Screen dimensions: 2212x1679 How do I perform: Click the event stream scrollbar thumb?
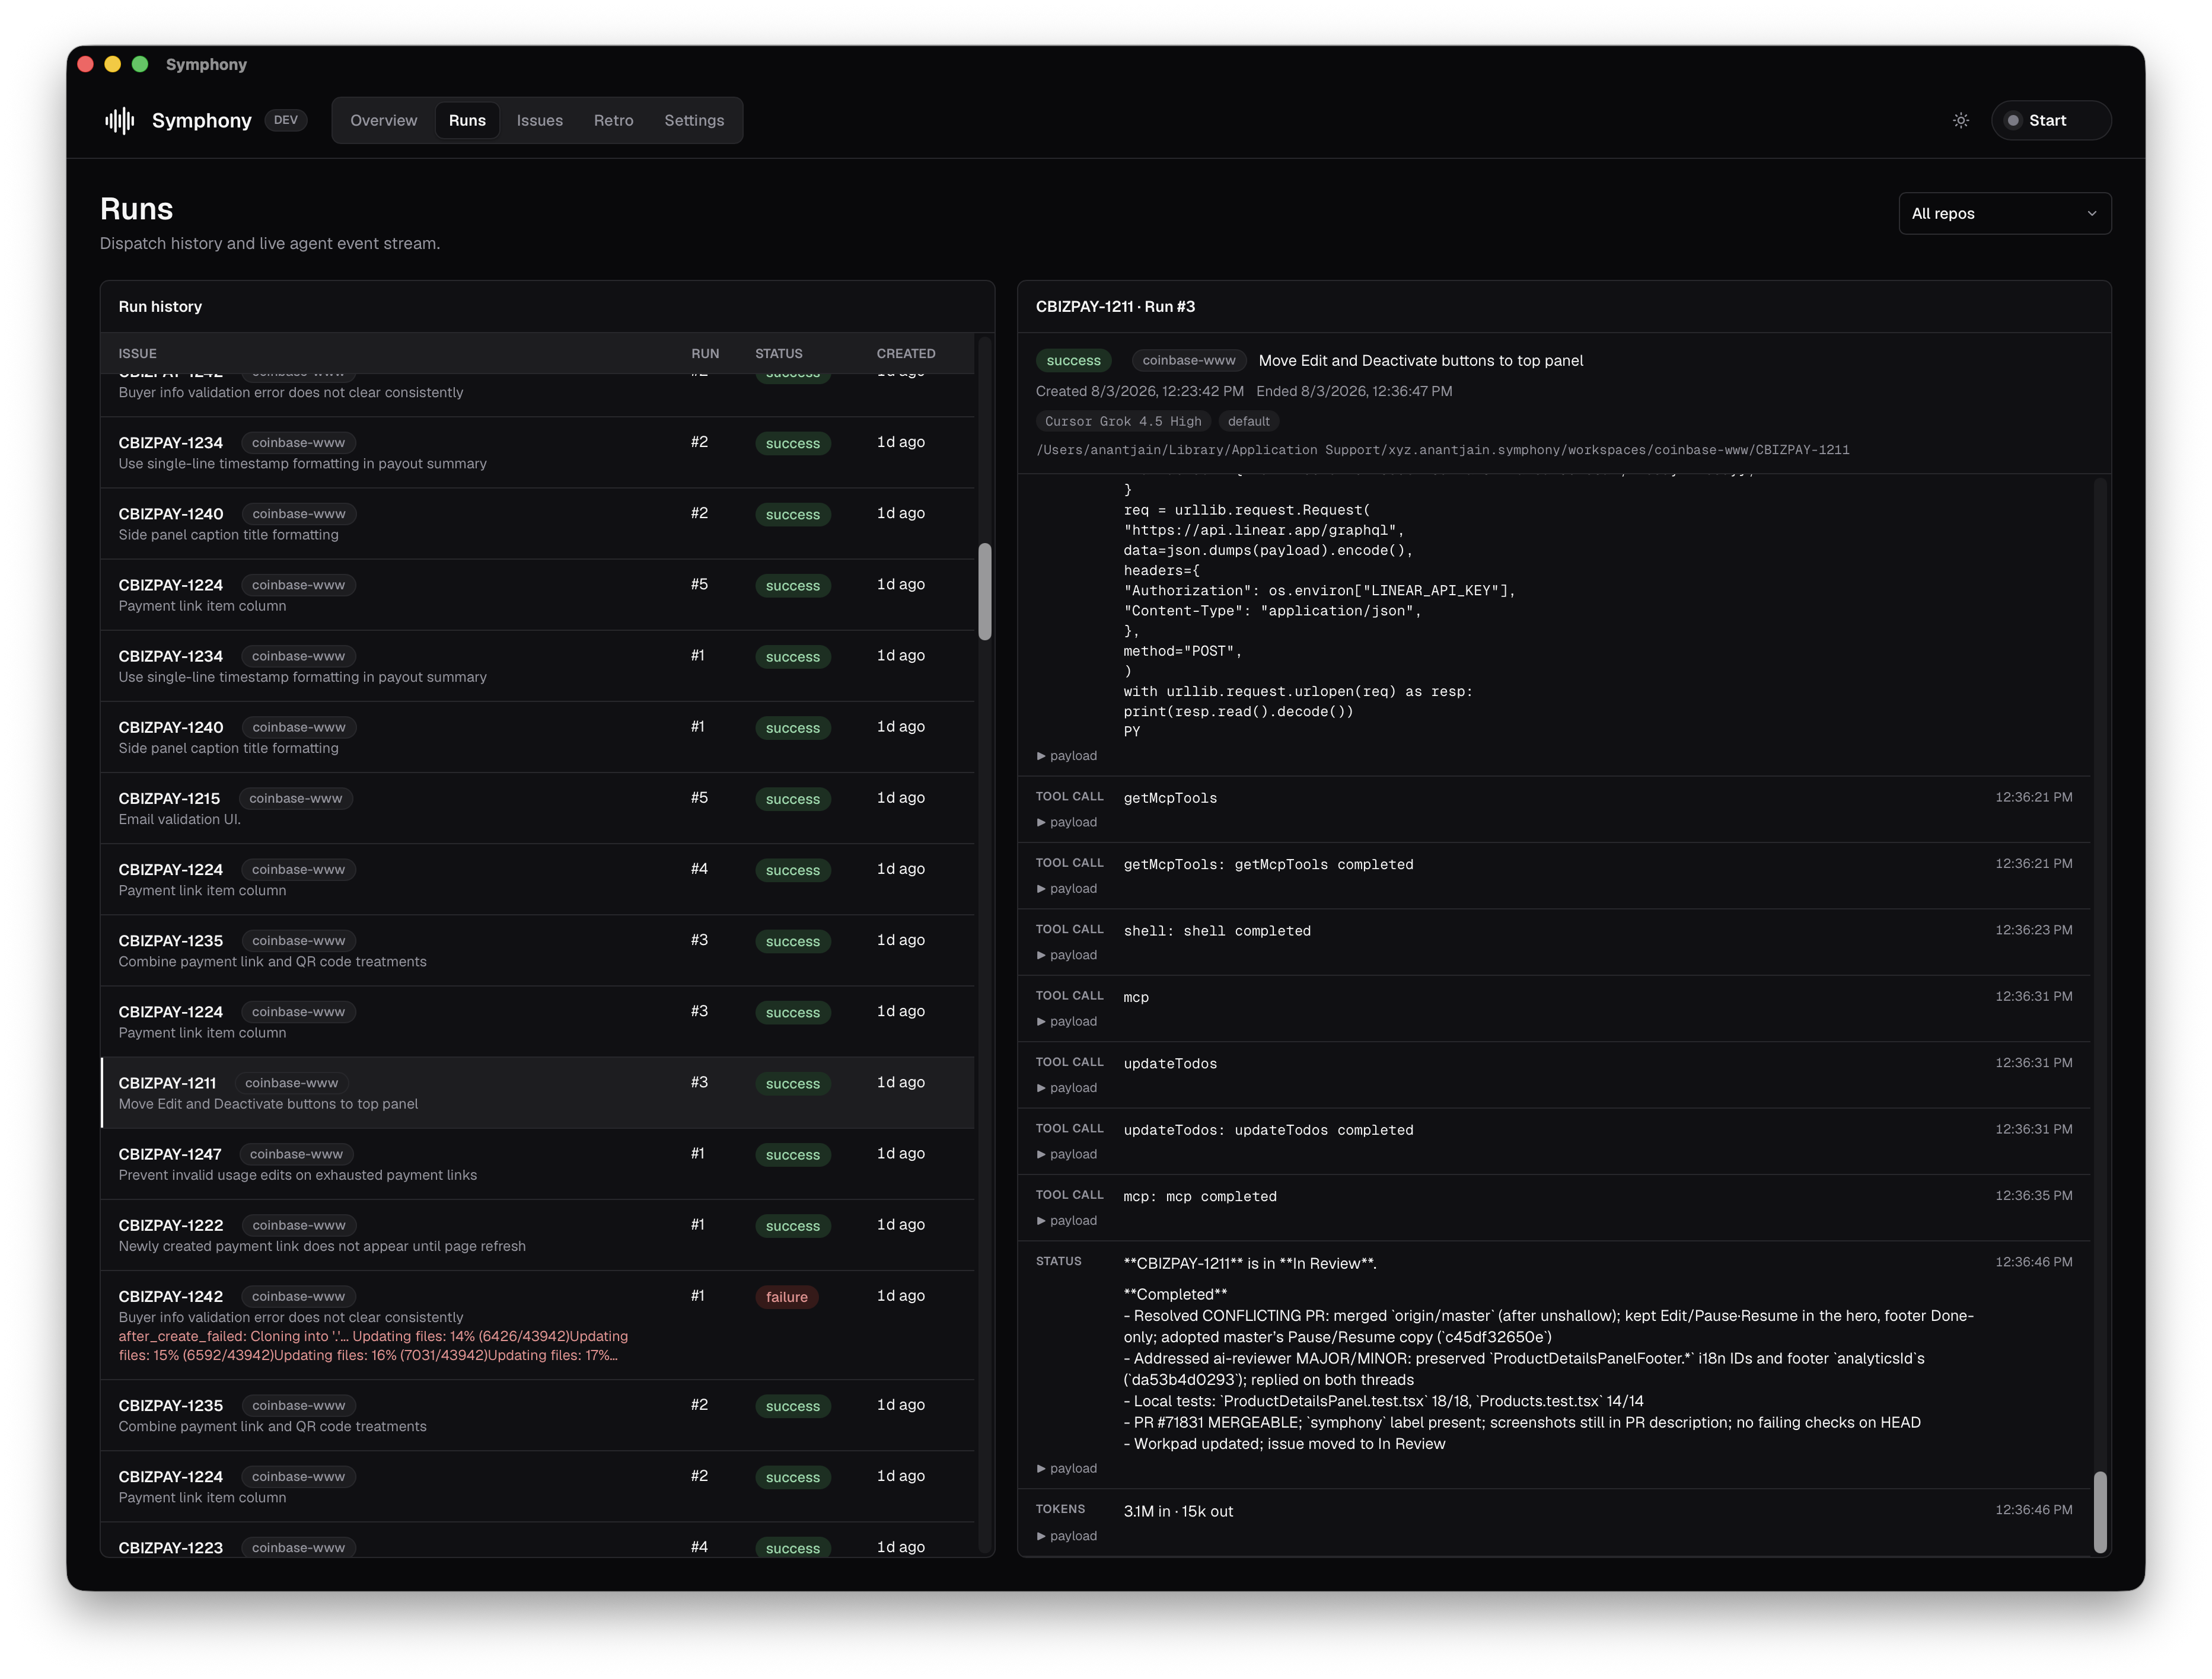[x=2099, y=1511]
